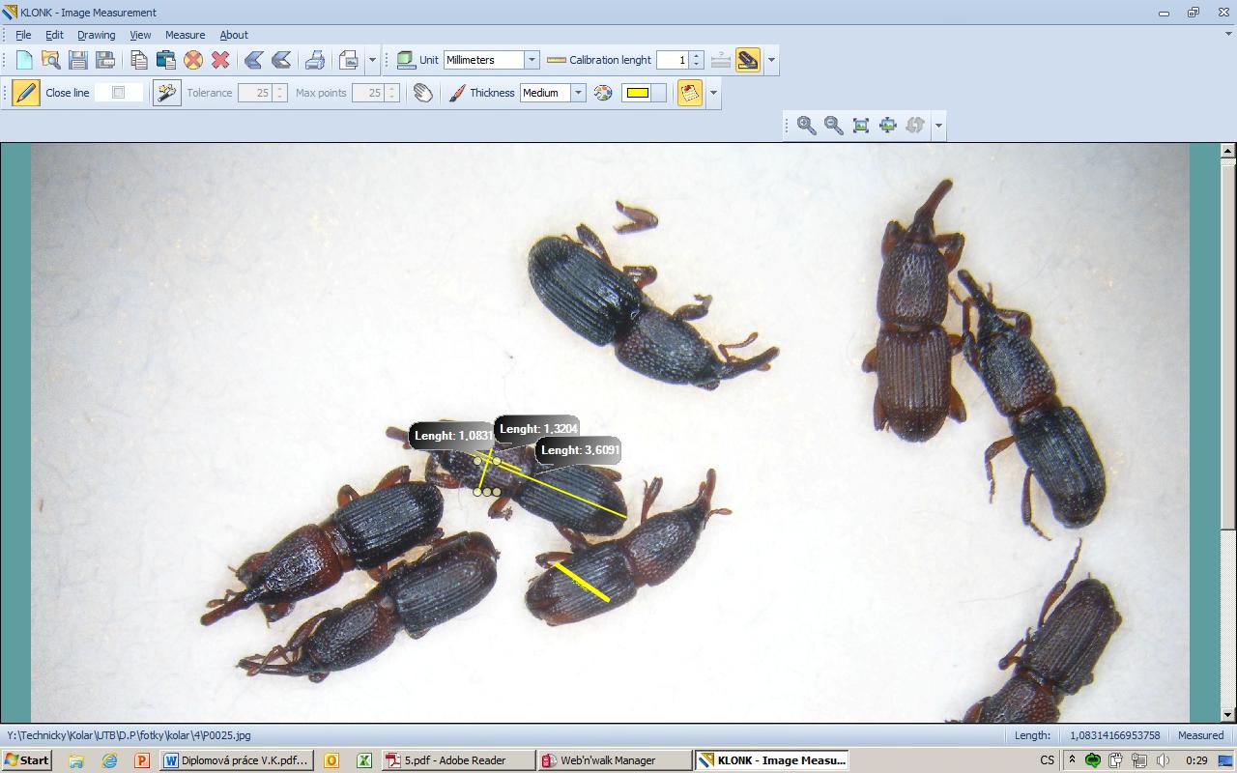1237x773 pixels.
Task: Create a new blank document
Action: 24,60
